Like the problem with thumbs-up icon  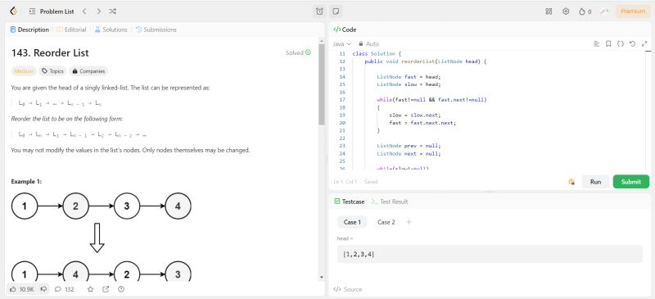pos(22,289)
